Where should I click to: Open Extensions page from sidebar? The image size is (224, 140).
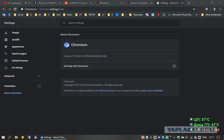pyautogui.click(x=22, y=86)
